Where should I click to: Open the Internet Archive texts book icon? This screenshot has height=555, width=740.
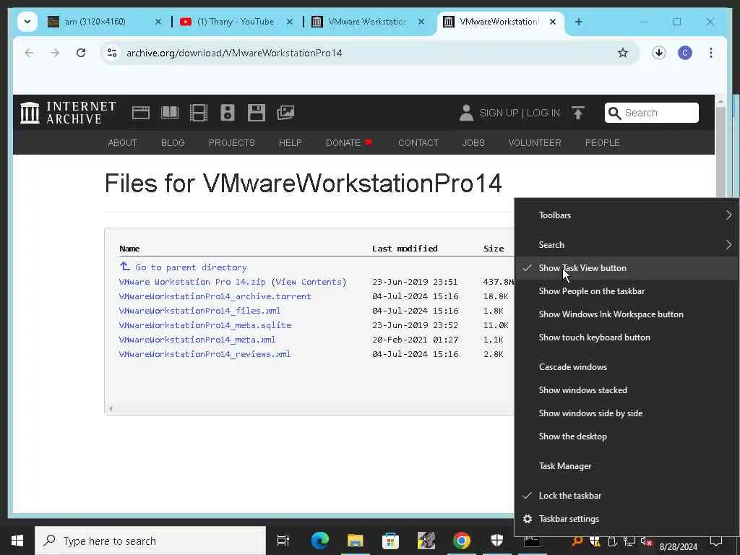169,113
